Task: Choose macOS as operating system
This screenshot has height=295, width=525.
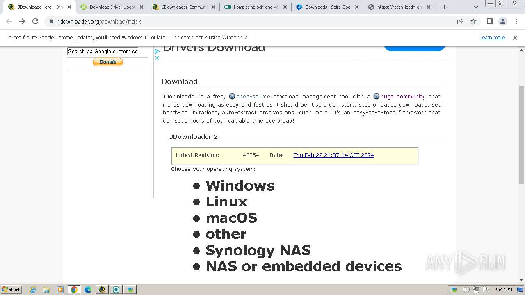Action: (x=231, y=218)
